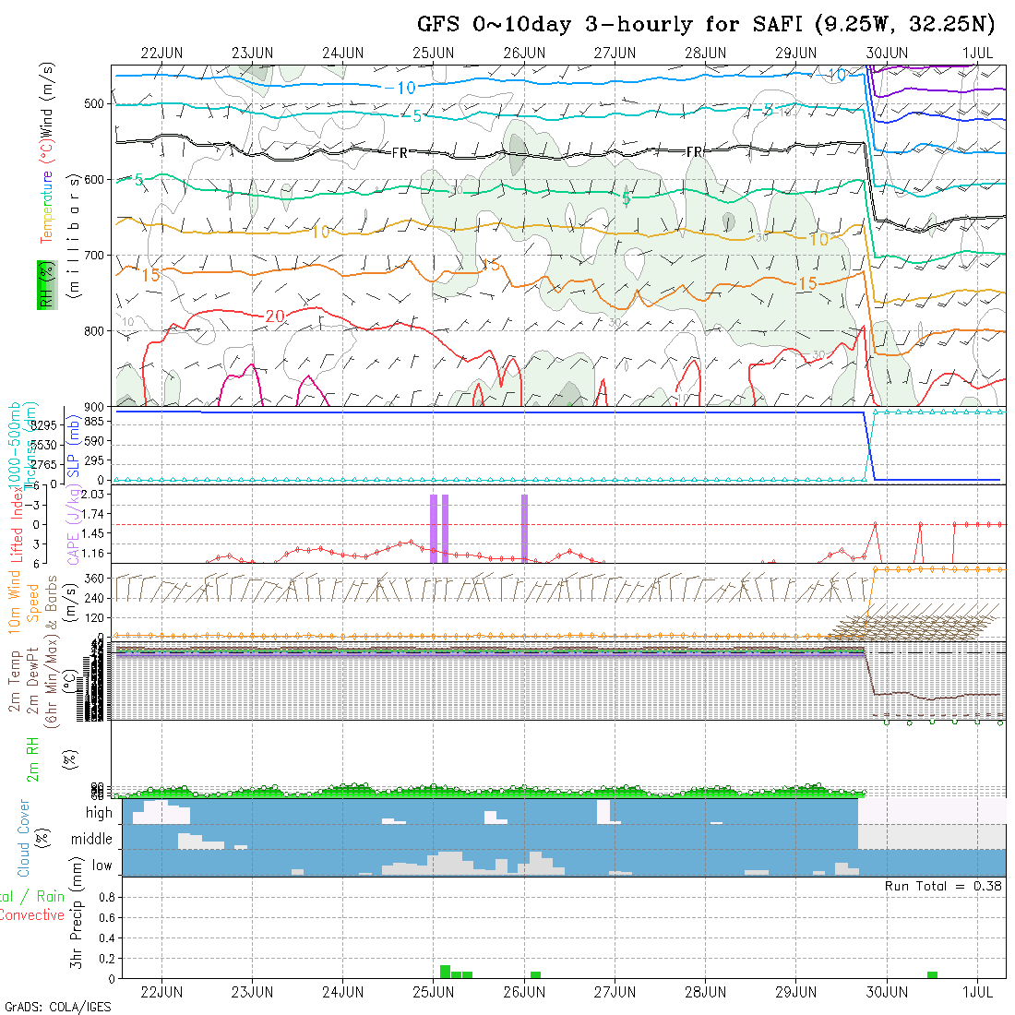Click the Run Total = 0.38 text

943,886
